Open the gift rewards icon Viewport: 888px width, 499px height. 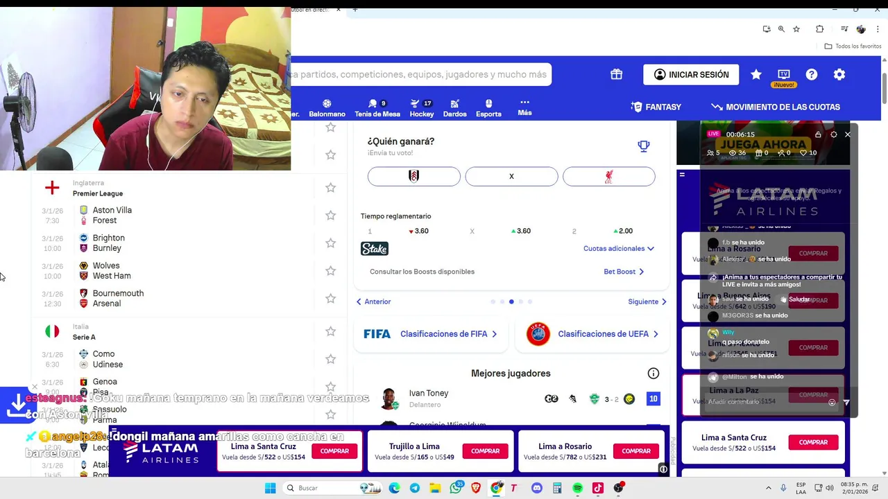tap(616, 74)
